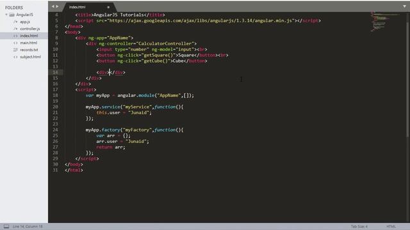
Task: Open the tab list dropdown arrow
Action: click(x=404, y=6)
